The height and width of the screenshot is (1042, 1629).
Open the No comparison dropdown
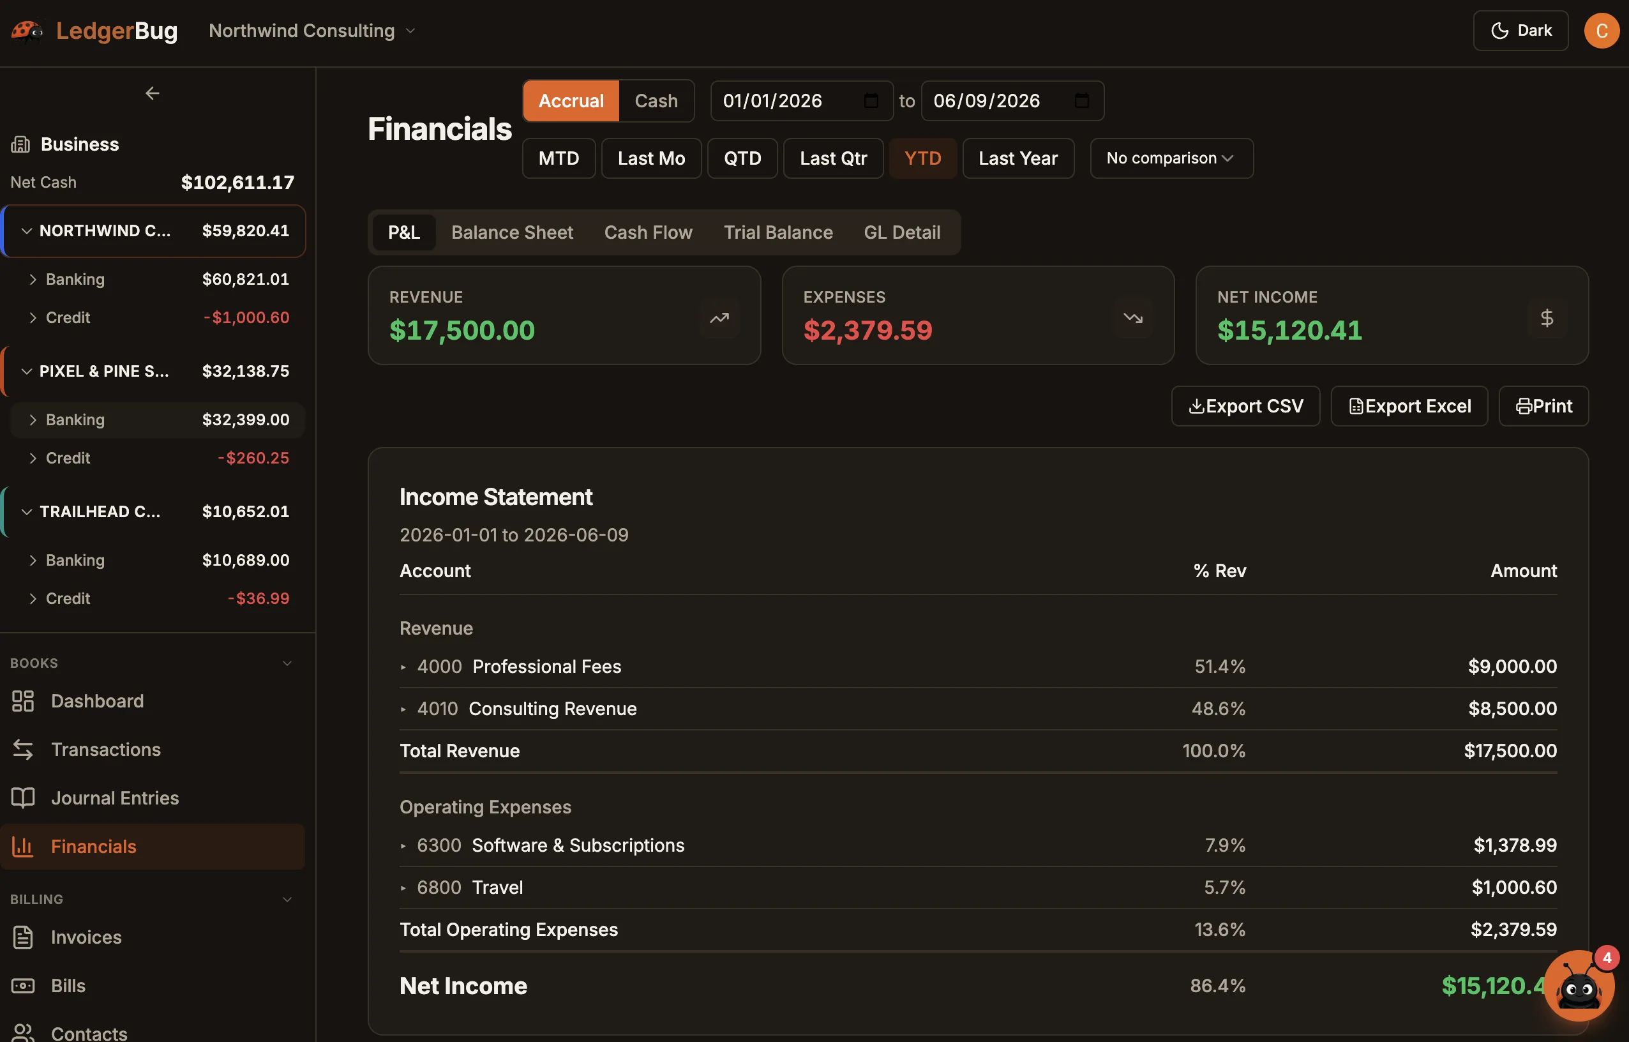[1171, 158]
